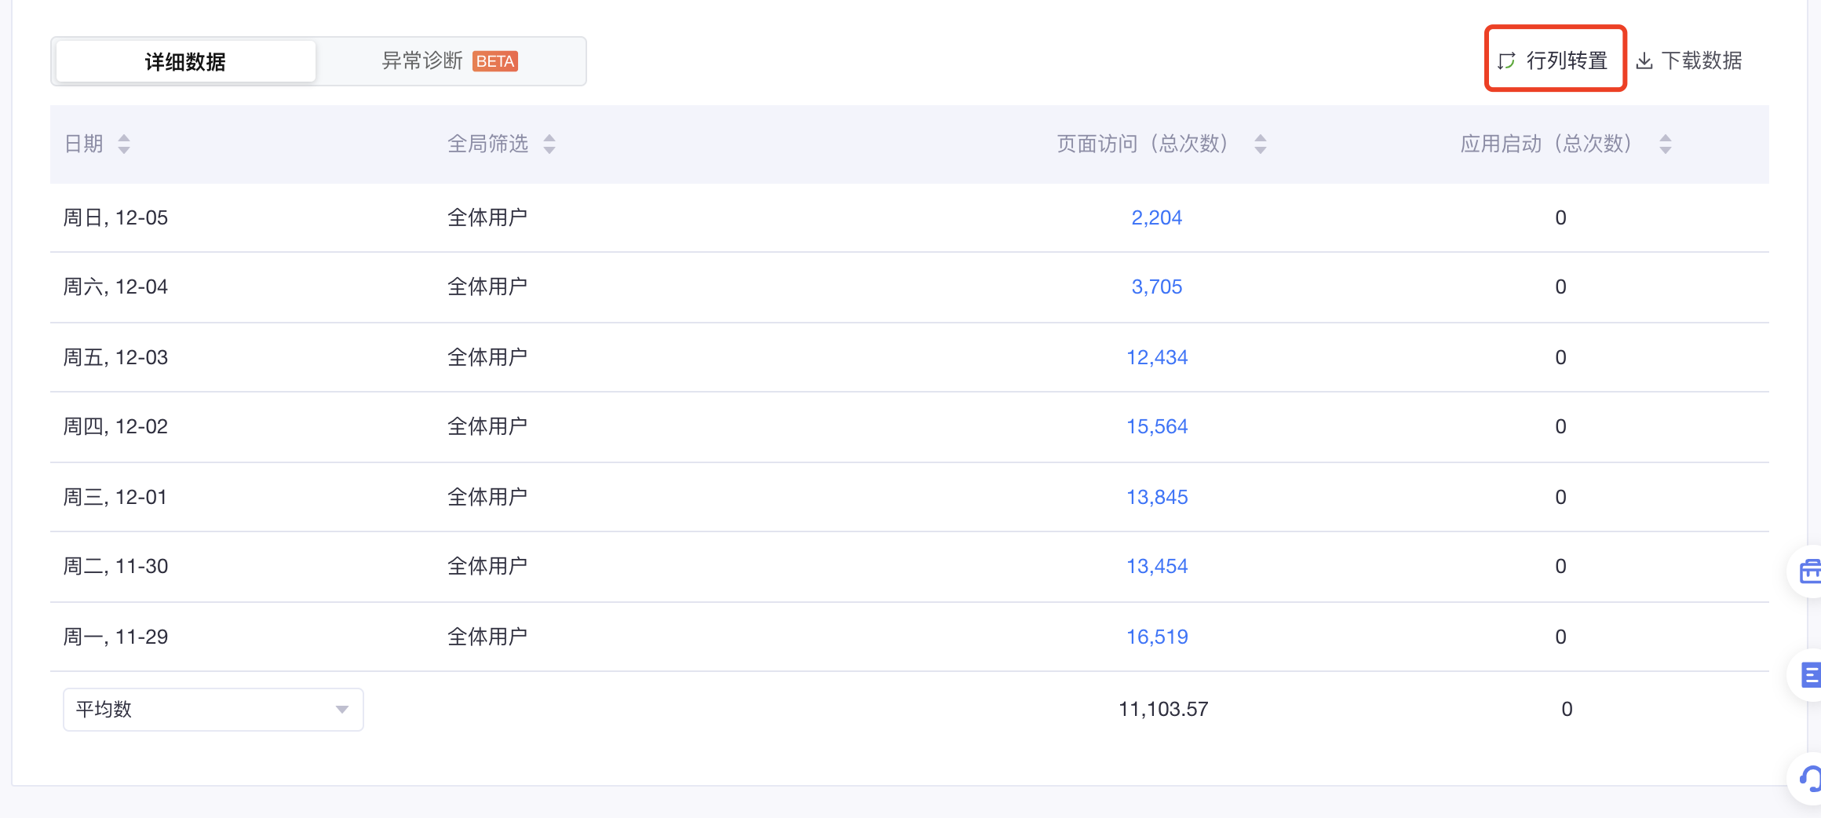Click 应用启动（总次数） header text
The image size is (1821, 818).
pos(1549,144)
